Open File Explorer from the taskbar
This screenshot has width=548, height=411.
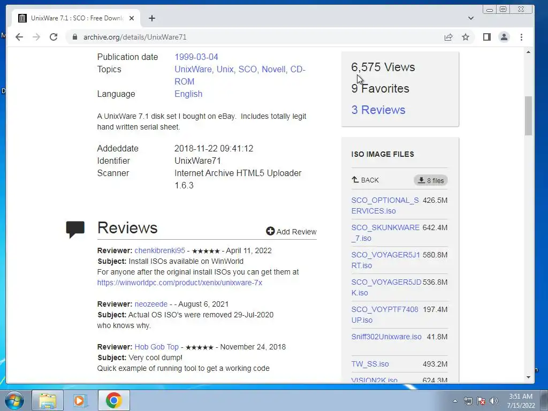pos(48,400)
